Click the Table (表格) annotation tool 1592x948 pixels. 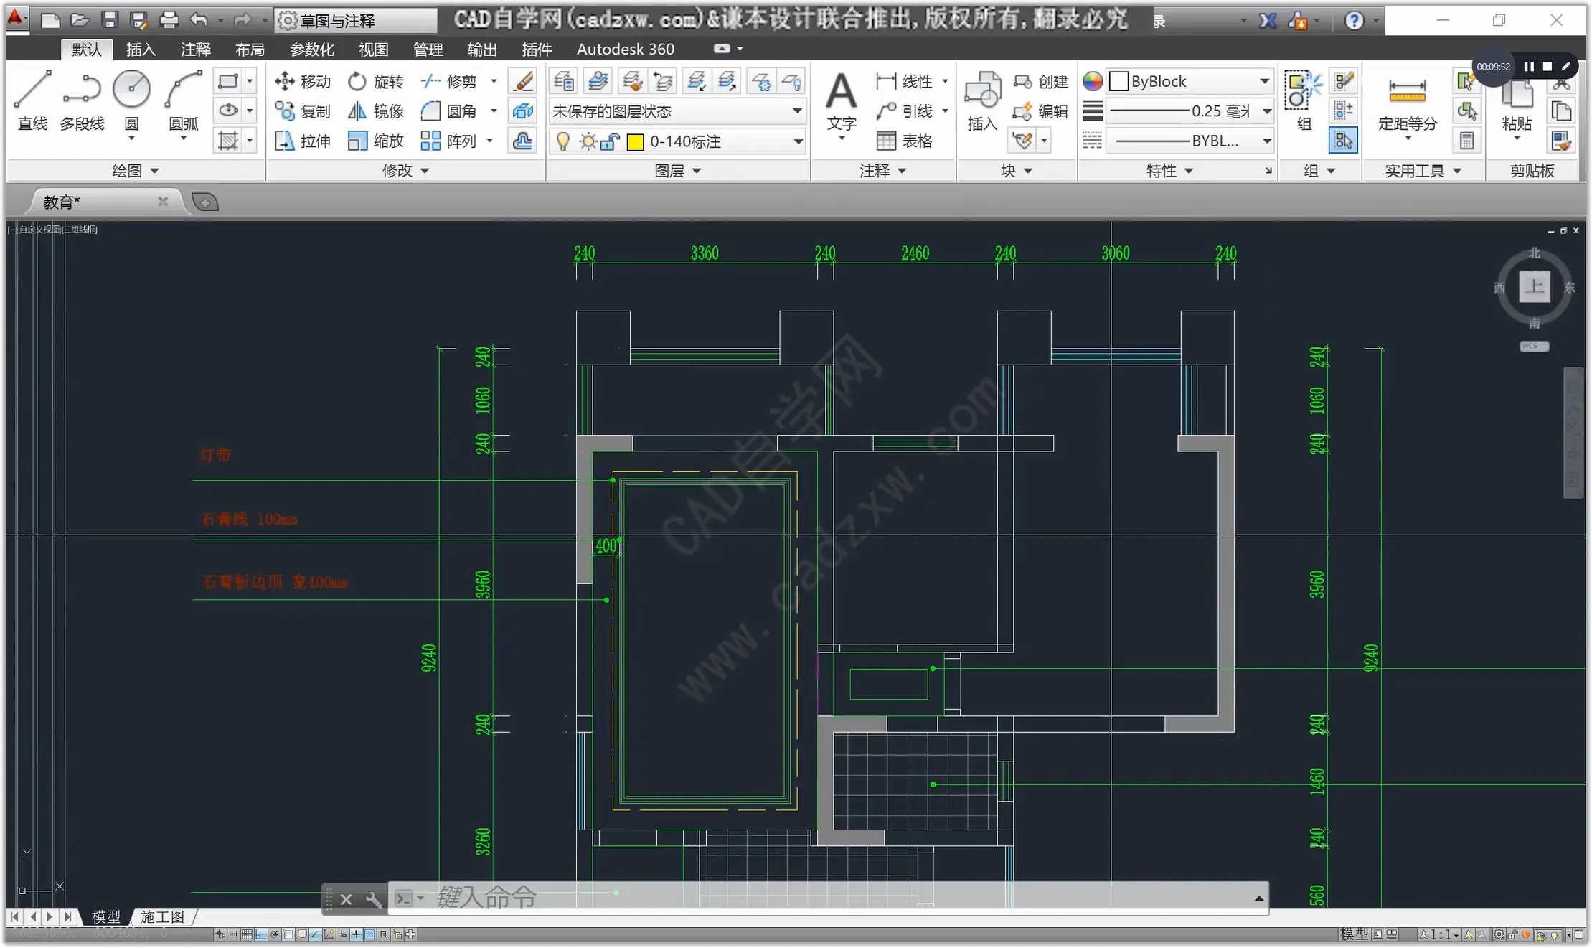(905, 141)
